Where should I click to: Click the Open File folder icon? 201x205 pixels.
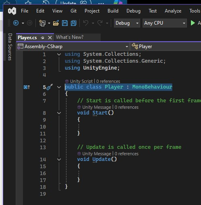56,23
